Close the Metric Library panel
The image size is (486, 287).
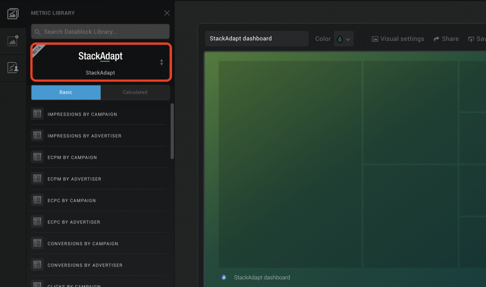point(167,13)
